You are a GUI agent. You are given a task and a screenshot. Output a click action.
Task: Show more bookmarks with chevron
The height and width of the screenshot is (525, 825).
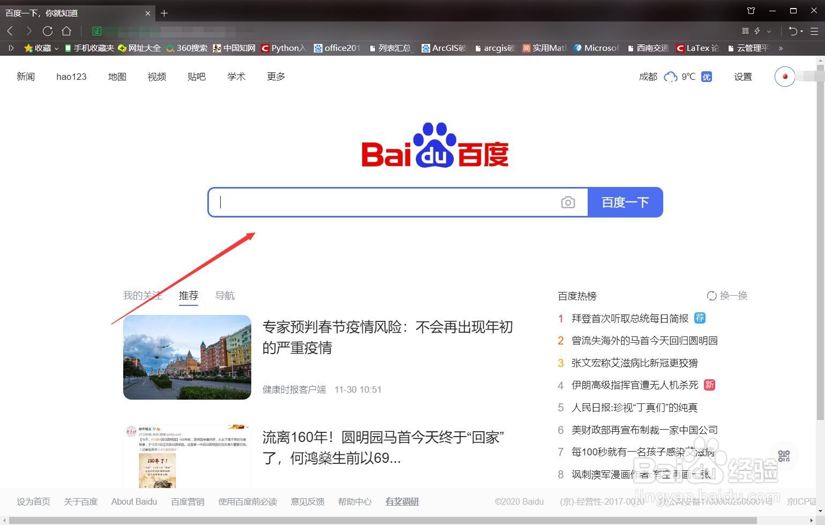coord(781,48)
